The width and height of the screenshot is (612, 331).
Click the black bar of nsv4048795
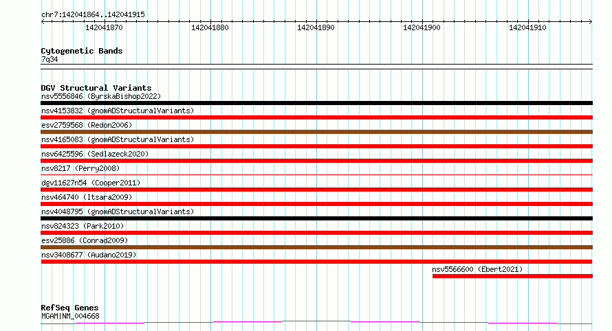point(316,218)
